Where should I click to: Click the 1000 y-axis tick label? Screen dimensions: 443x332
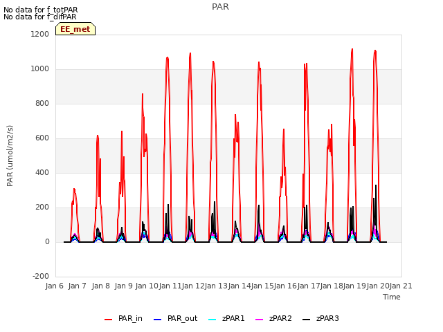click(x=40, y=69)
